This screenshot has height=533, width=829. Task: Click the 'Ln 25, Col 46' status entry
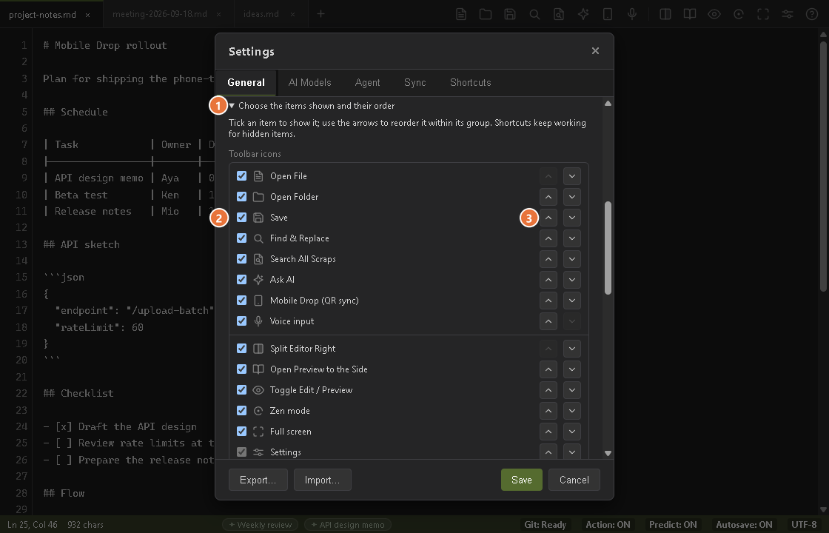(33, 525)
